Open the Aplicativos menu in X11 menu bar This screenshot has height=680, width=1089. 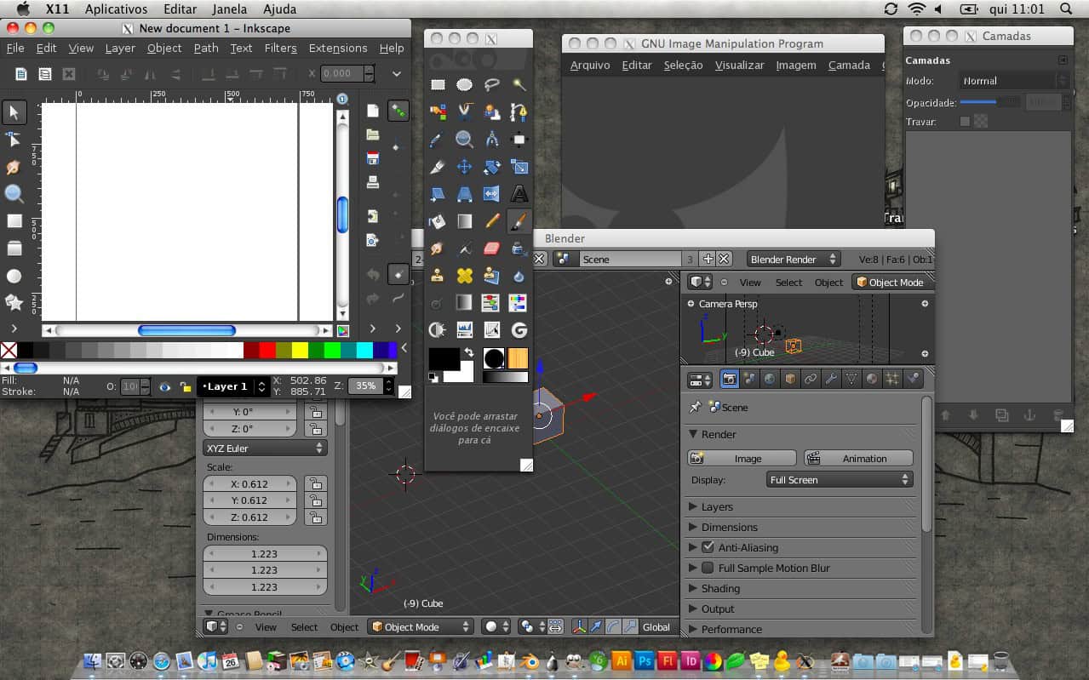(117, 9)
